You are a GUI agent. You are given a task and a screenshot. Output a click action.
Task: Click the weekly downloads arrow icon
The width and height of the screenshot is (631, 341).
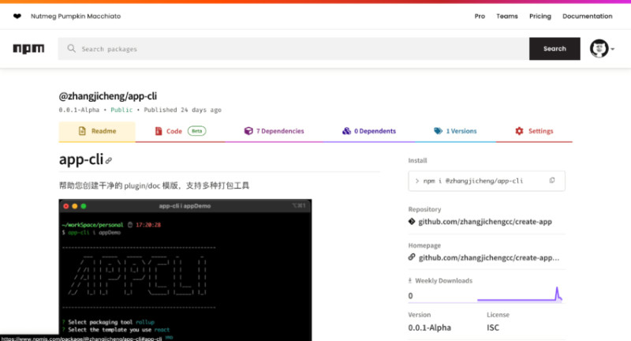pyautogui.click(x=410, y=280)
